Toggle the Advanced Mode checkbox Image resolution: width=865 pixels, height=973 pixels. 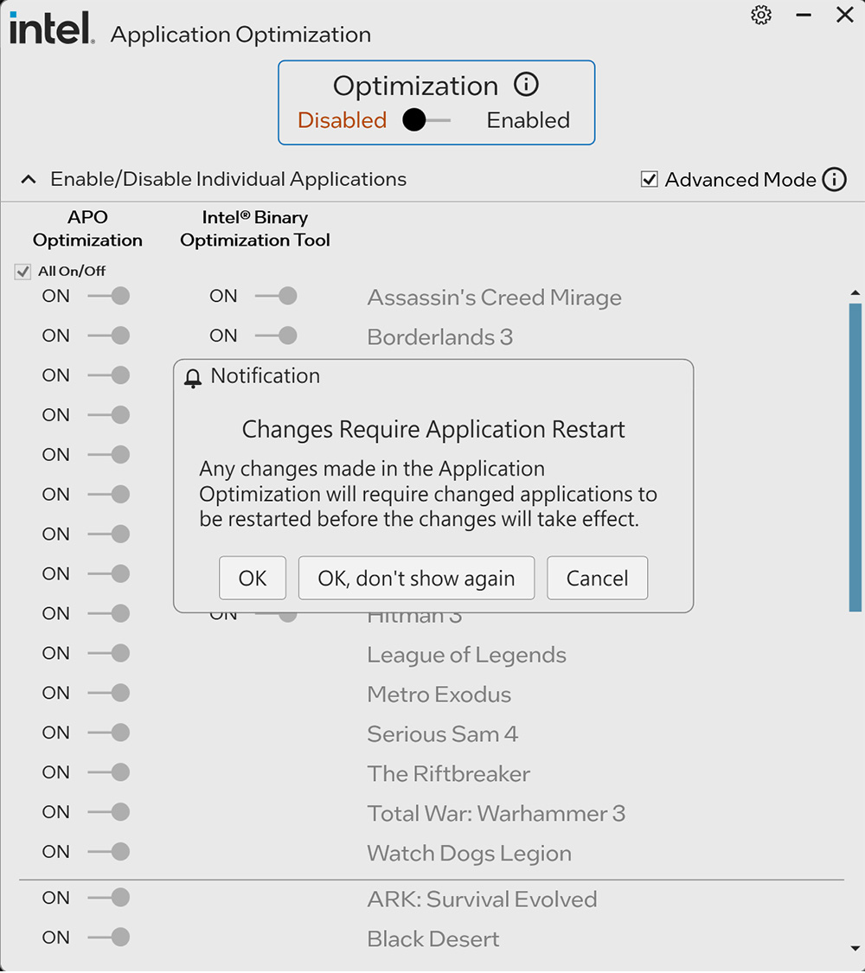click(650, 180)
